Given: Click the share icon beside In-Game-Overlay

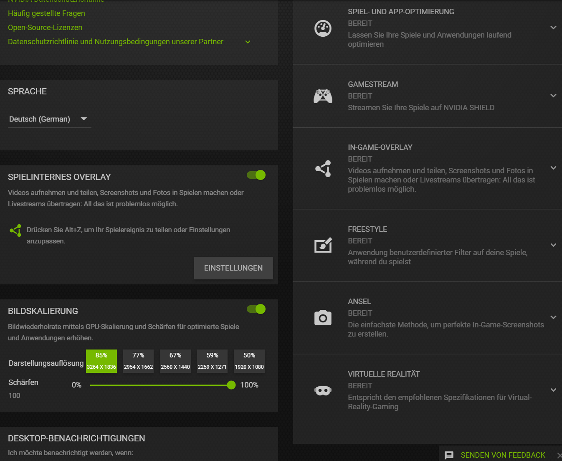Looking at the screenshot, I should point(323,169).
